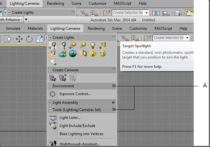Choose the spotlight icon inside yellow circle
The image size is (210, 147).
tap(103, 53)
